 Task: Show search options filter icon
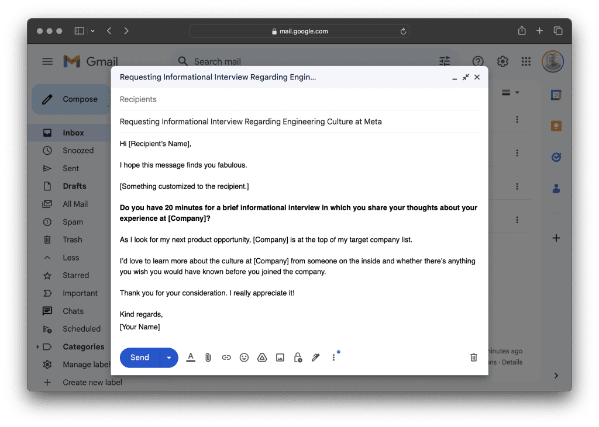click(445, 61)
